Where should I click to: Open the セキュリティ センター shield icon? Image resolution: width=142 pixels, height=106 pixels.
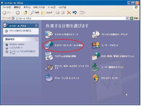[x=95, y=78]
